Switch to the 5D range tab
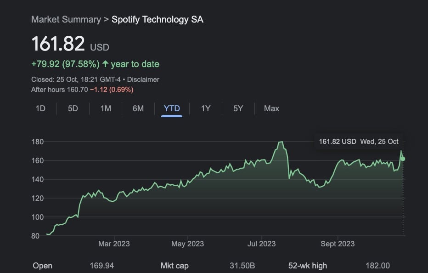Viewport: 428px width, 273px height. coord(73,108)
